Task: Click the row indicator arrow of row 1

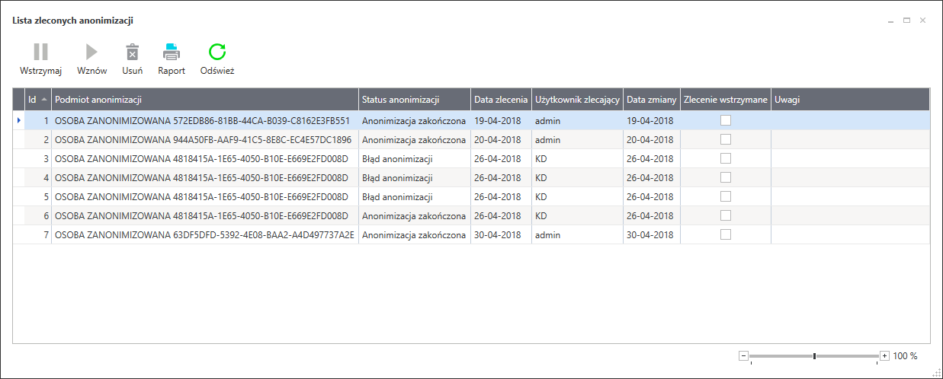Action: pos(19,120)
